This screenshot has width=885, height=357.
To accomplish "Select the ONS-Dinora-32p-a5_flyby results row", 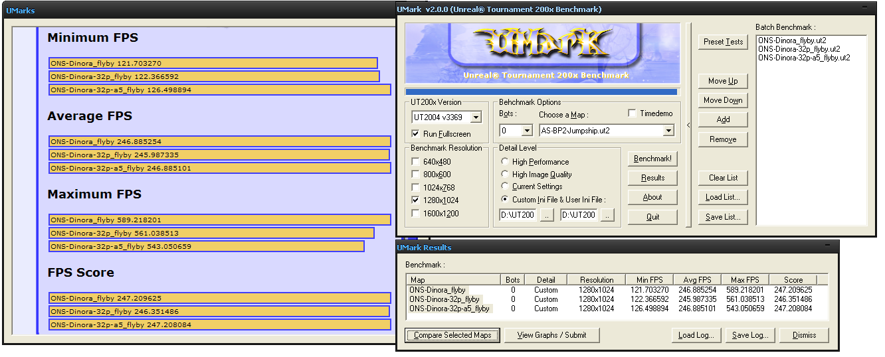I will [450, 309].
